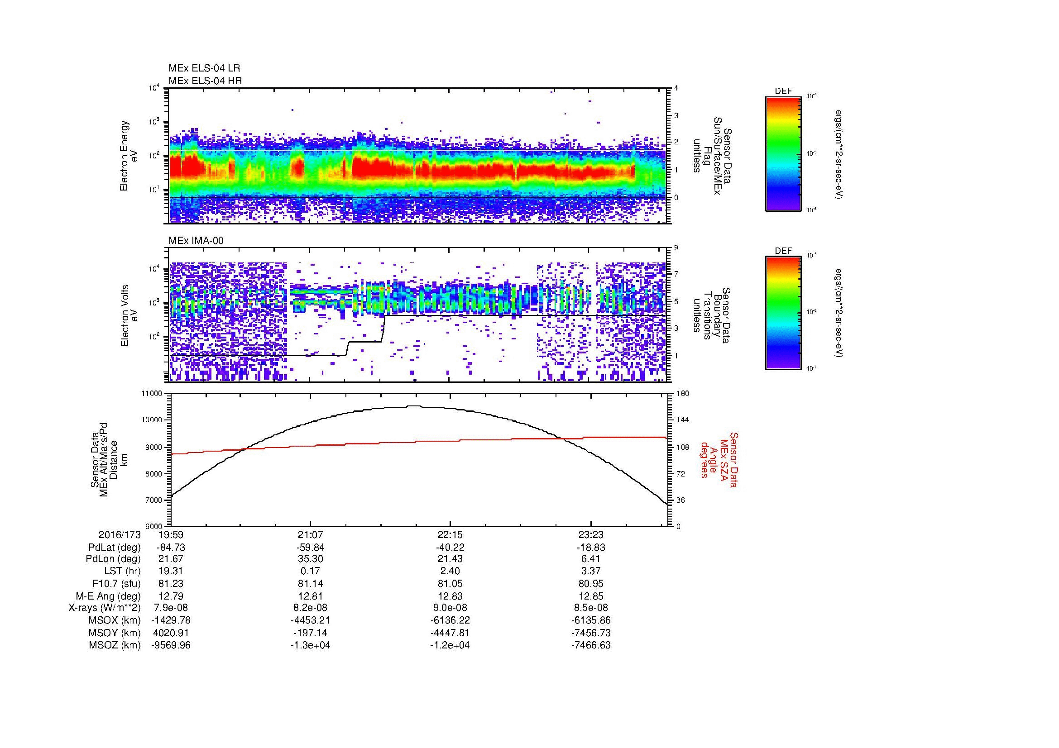Click time tick label '23:23'
This screenshot has width=1059, height=748.
(591, 535)
